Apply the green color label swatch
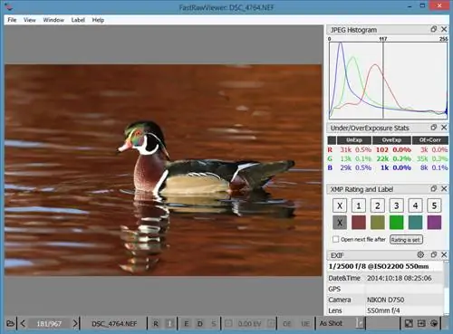453x334 pixels. [396, 223]
